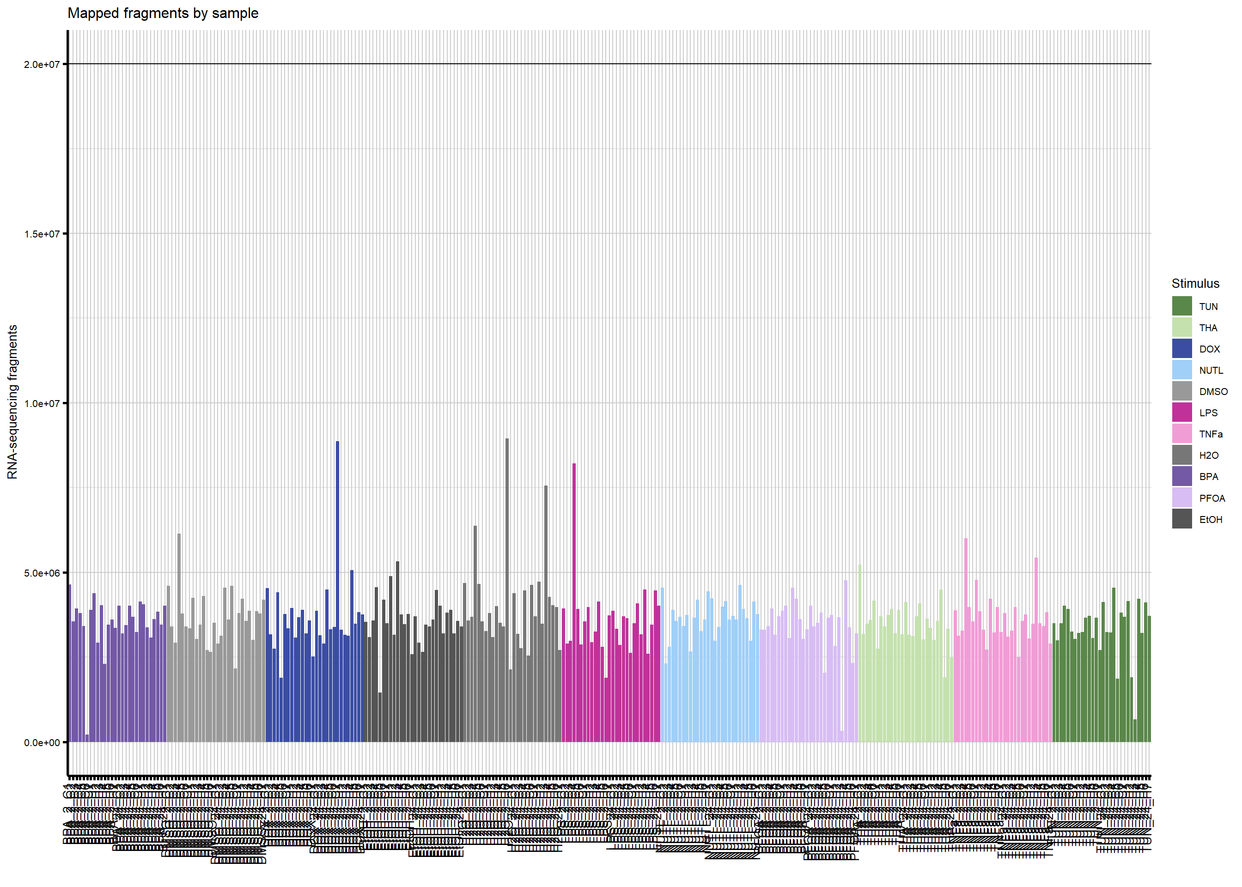Image resolution: width=1242 pixels, height=887 pixels.
Task: Select the NUTL light blue legend swatch
Action: click(1181, 371)
